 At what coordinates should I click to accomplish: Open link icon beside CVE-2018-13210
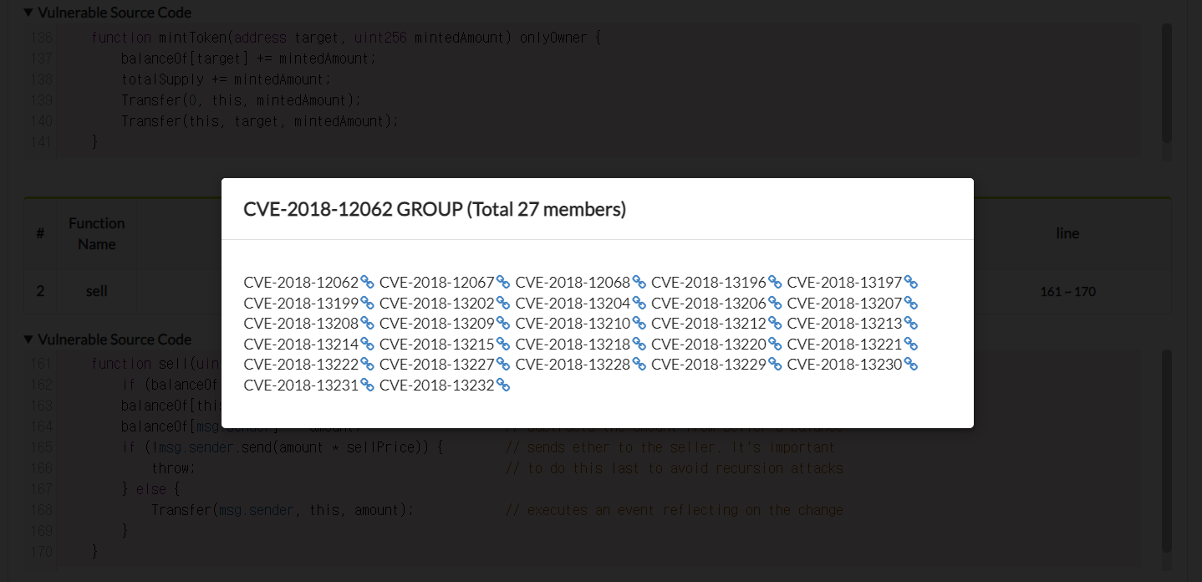click(x=639, y=324)
